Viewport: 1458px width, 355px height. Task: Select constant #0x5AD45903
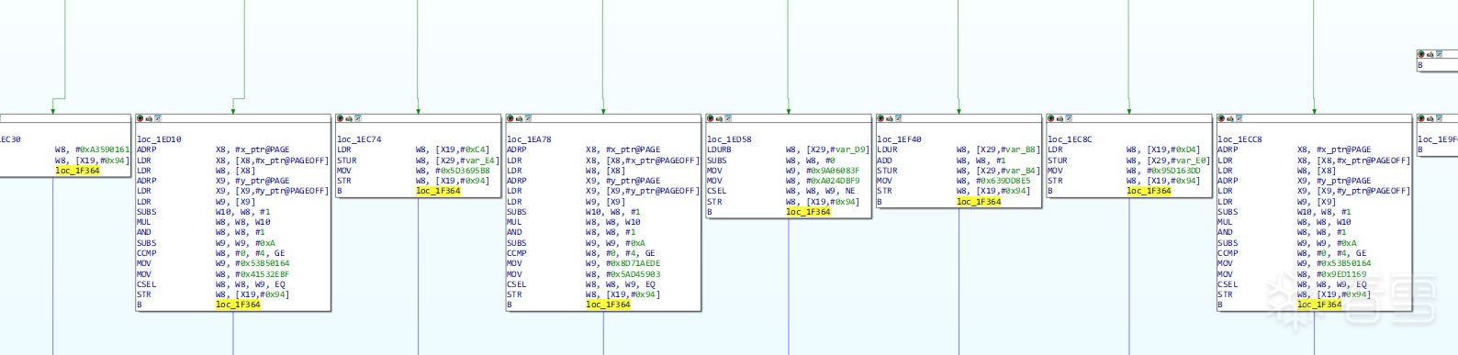pos(633,273)
